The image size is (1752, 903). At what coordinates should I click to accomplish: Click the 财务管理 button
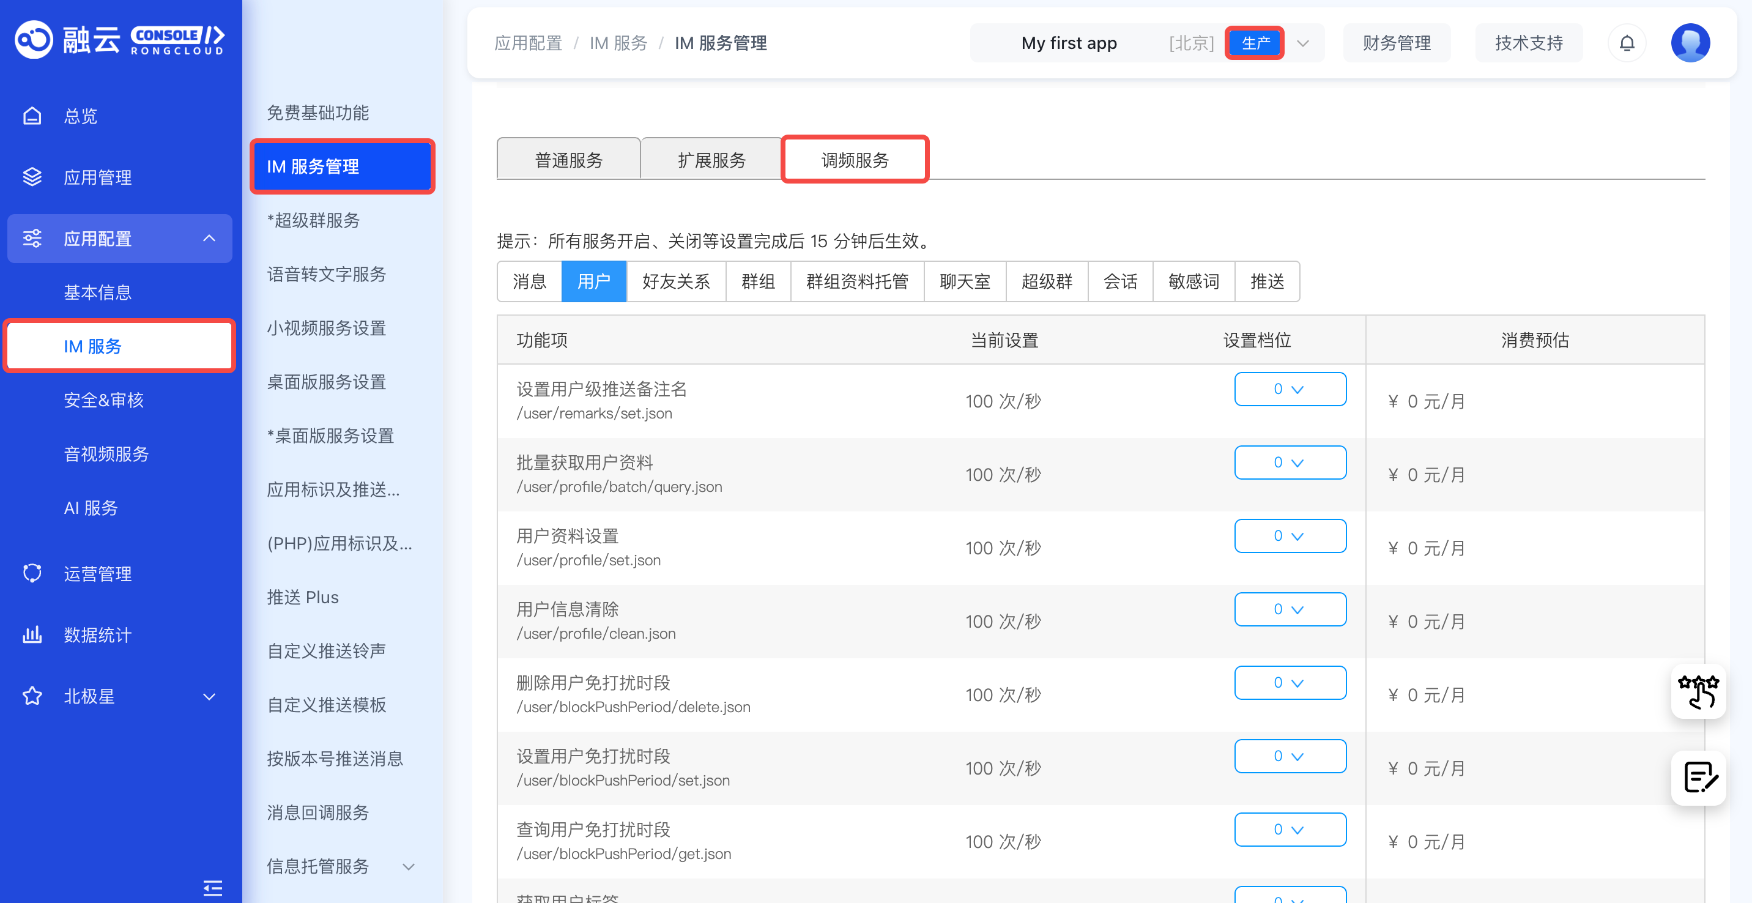(1397, 43)
